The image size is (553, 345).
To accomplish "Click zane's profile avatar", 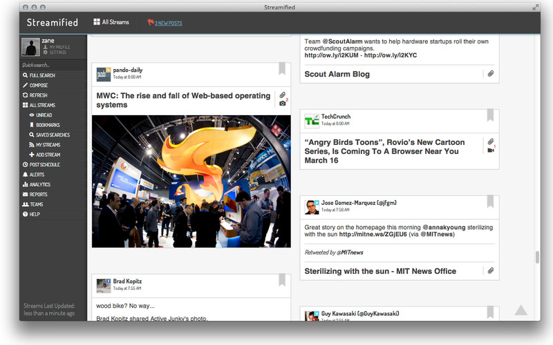I will (x=30, y=47).
